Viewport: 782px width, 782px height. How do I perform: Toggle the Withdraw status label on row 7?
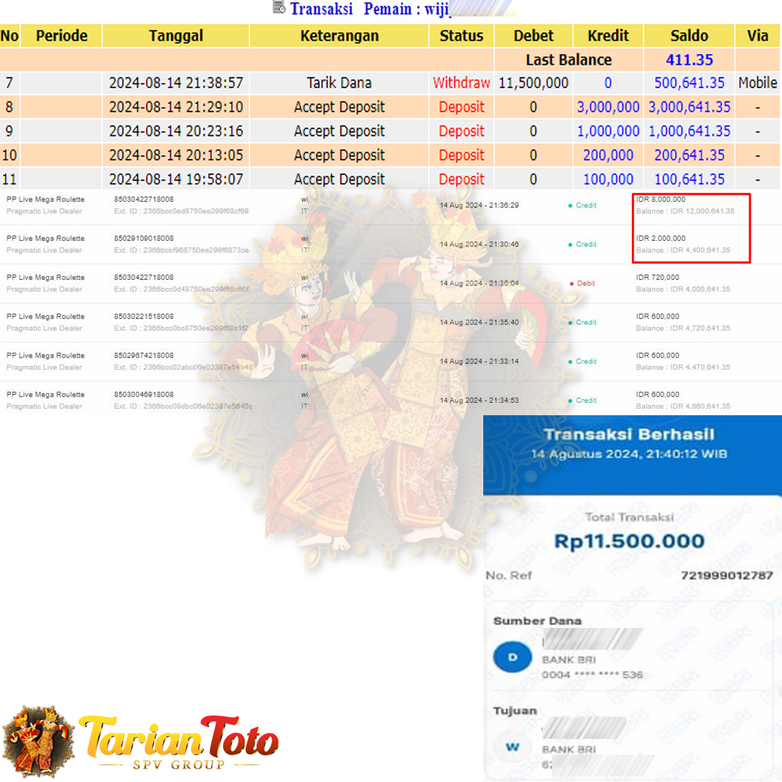tap(461, 82)
